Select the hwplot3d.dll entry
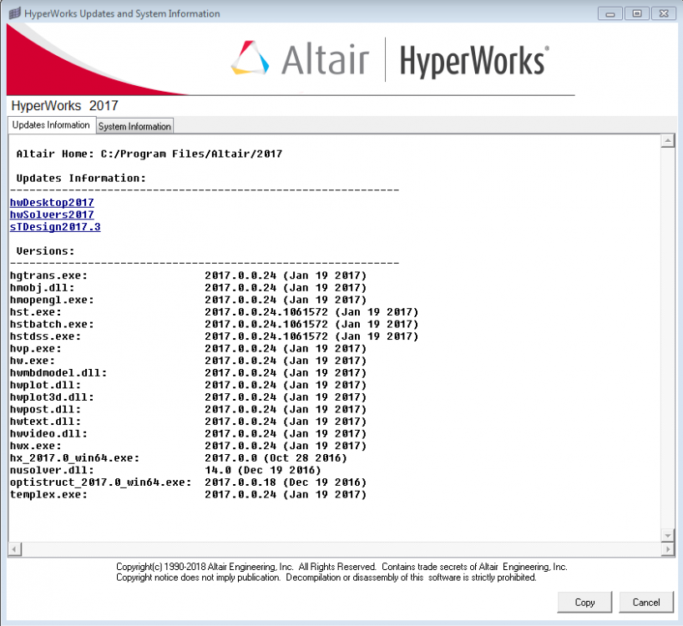Screen dimensions: 683x626 [188, 397]
